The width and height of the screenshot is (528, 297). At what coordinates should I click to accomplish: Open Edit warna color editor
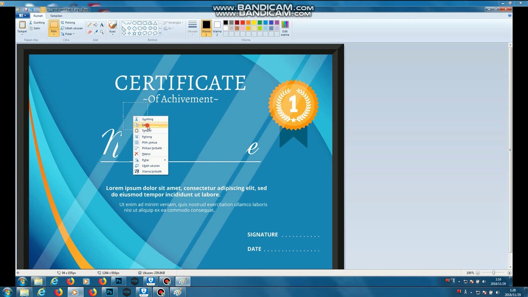[x=285, y=28]
